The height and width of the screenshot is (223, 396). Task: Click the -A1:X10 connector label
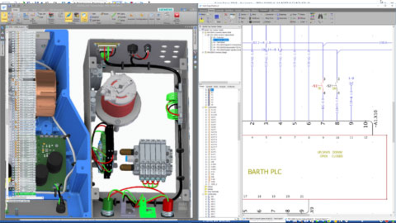(x=375, y=118)
